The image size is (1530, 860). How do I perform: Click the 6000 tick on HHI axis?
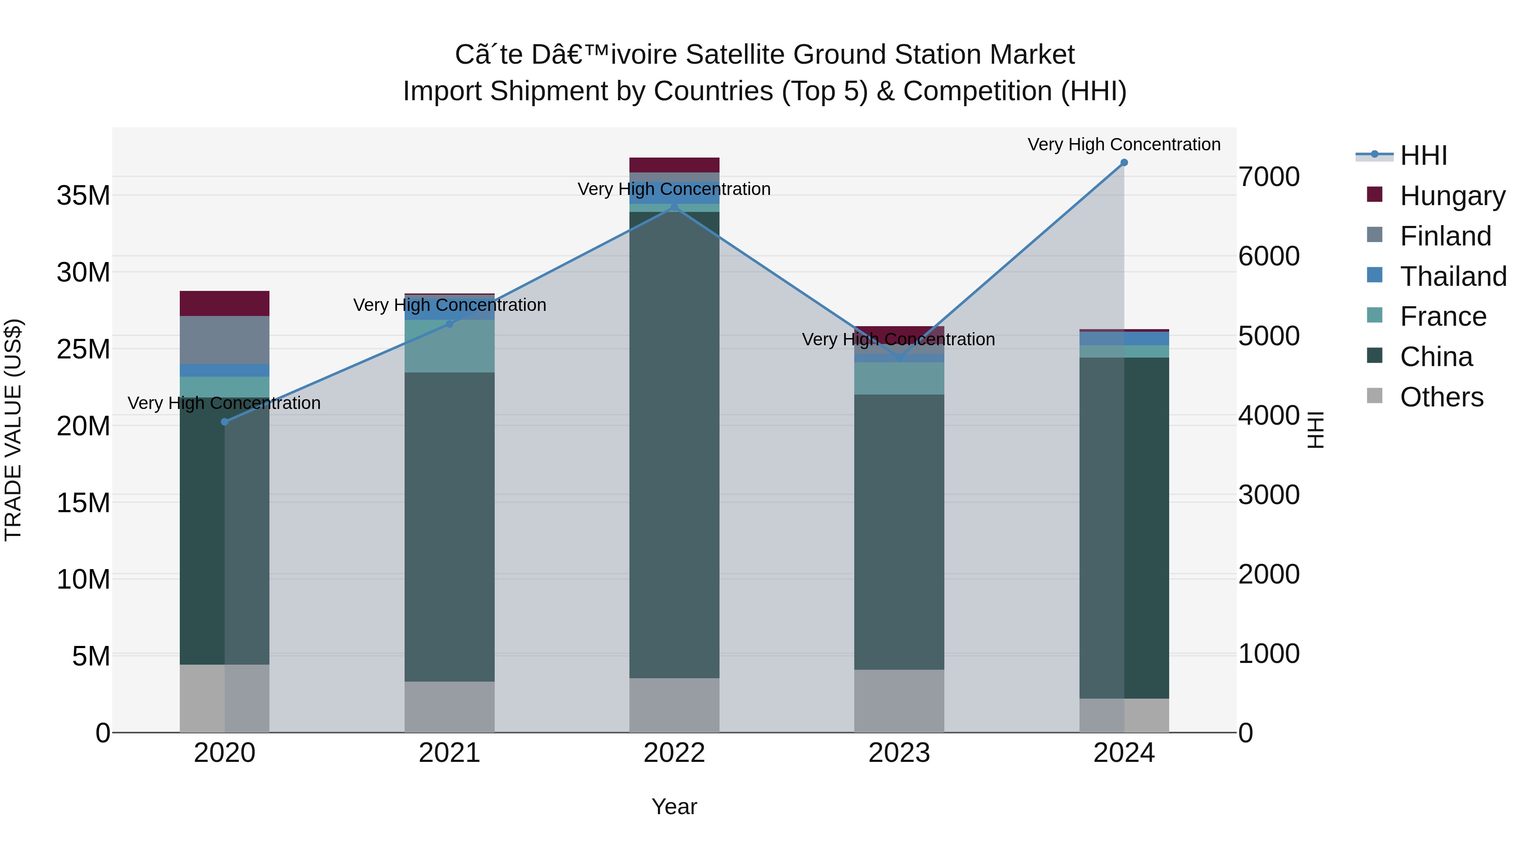tap(1269, 256)
